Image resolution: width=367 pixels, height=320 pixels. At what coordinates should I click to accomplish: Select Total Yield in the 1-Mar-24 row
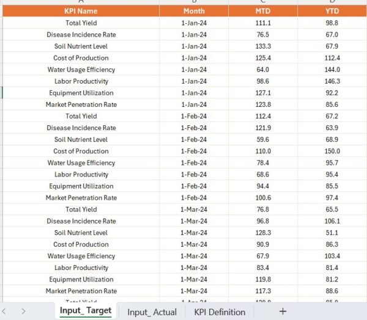click(x=81, y=209)
